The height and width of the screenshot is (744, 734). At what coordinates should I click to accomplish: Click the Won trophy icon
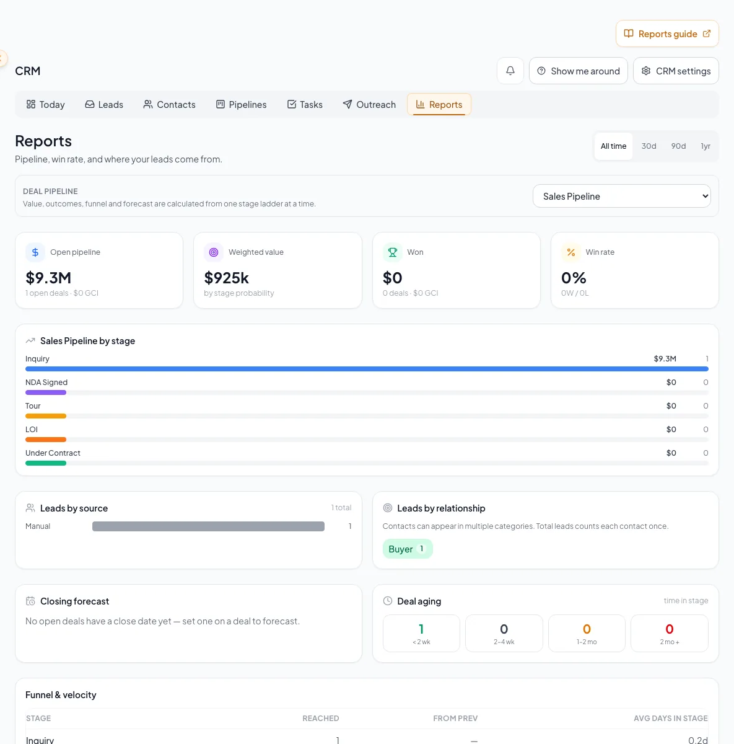tap(392, 252)
